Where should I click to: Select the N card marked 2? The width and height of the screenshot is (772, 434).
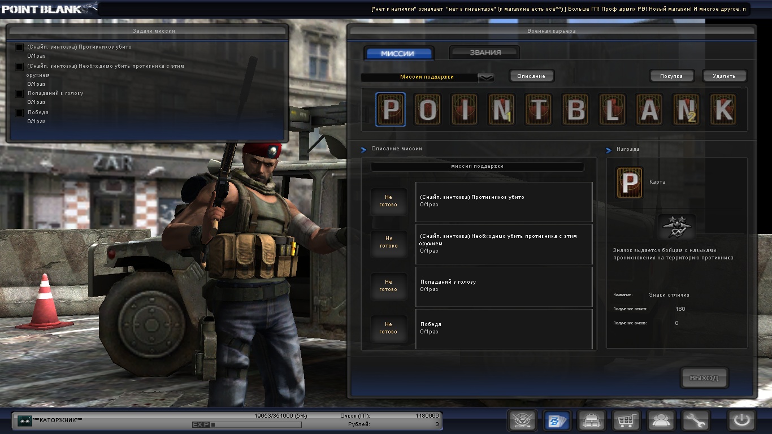[x=686, y=110]
